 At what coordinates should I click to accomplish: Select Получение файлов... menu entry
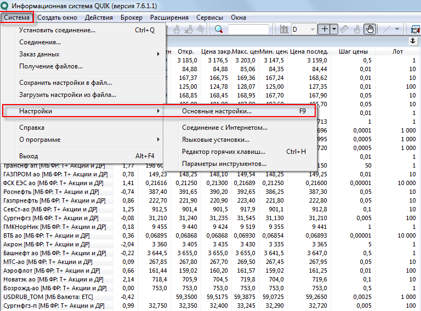tap(83, 66)
